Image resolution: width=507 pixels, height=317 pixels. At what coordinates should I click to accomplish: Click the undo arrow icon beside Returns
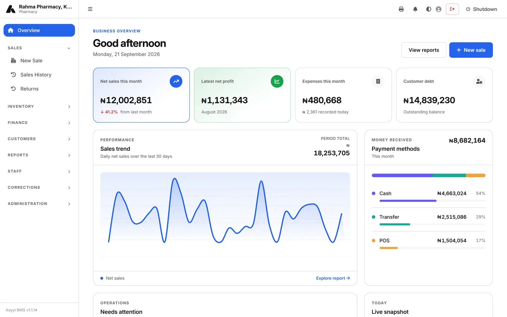click(13, 89)
